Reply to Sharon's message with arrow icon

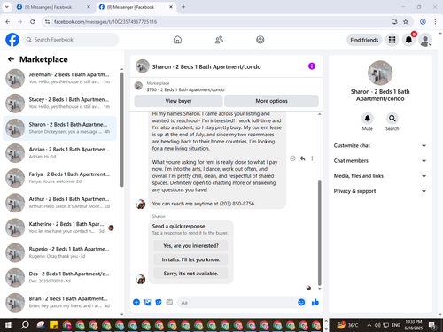coord(302,158)
